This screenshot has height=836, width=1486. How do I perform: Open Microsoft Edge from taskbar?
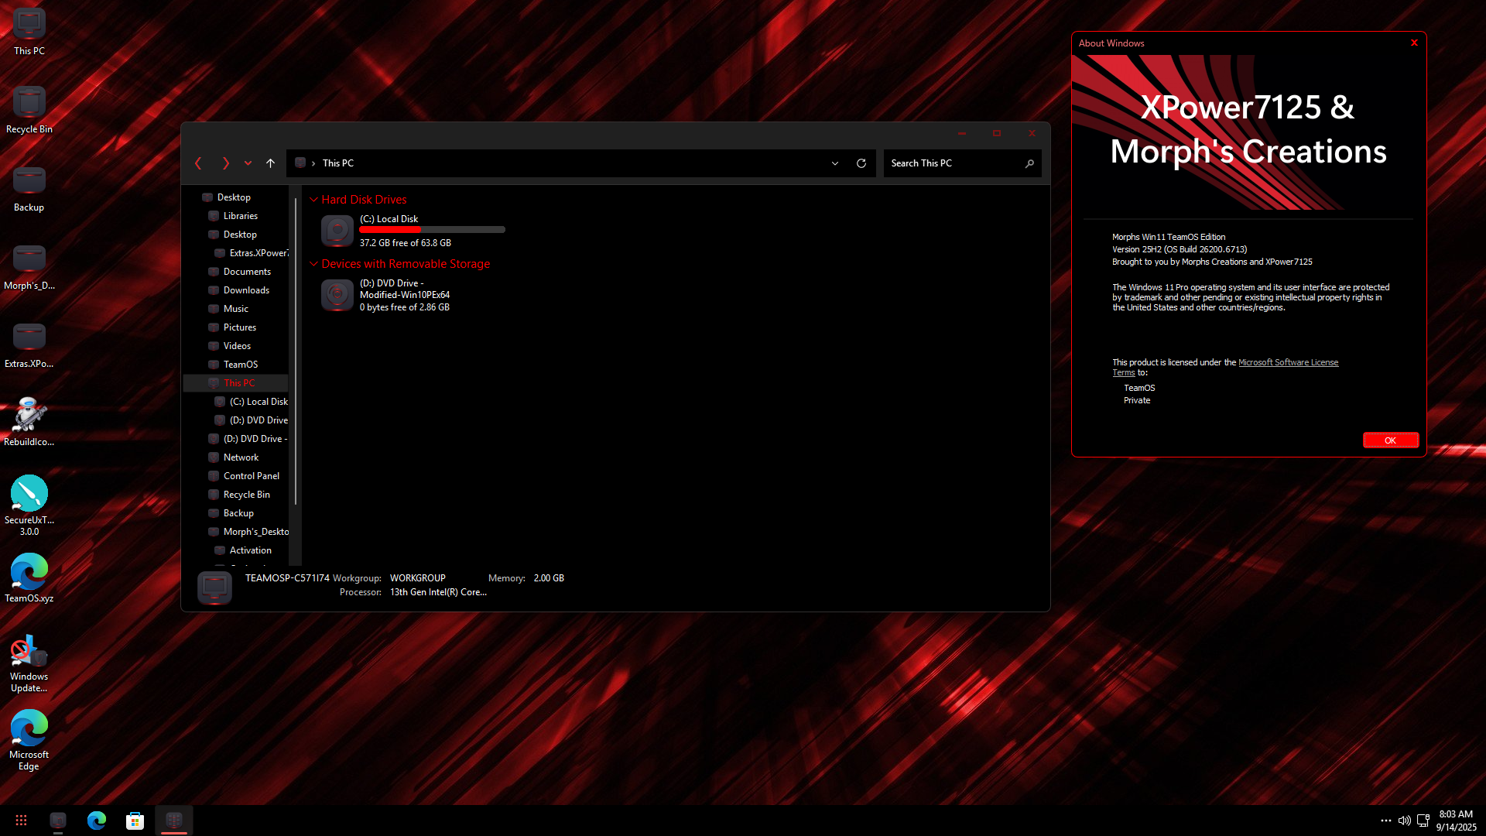point(97,821)
